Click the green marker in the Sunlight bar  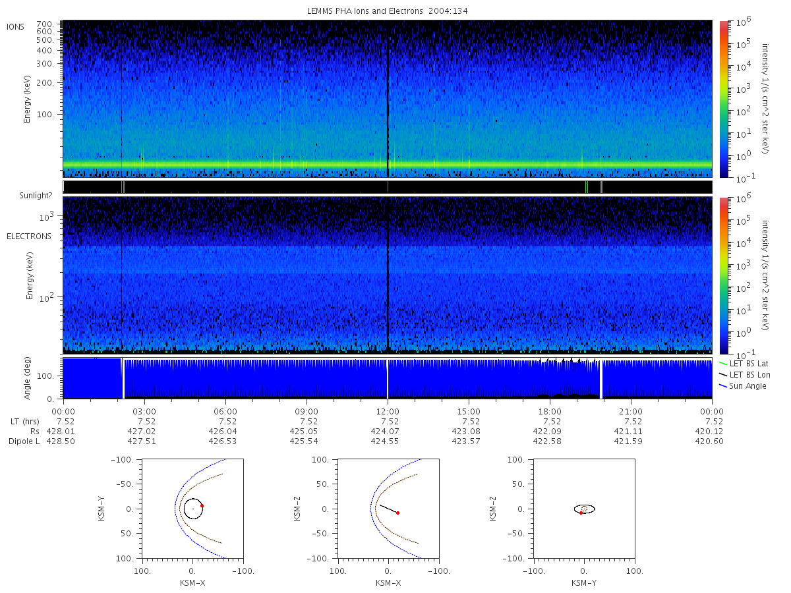pos(585,187)
